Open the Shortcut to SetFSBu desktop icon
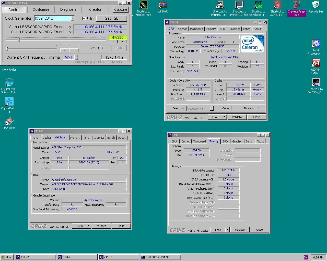 (316, 86)
